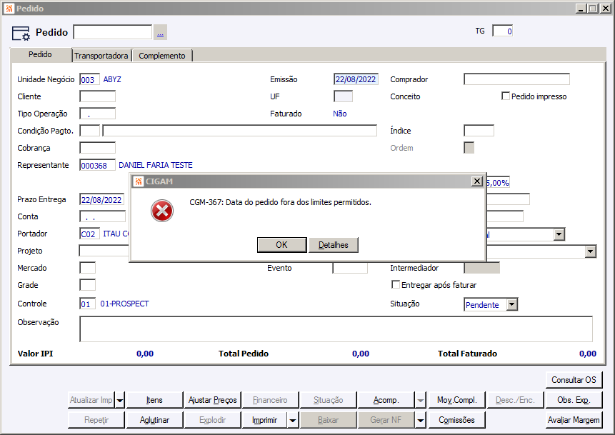The image size is (615, 435).
Task: Show error Detalhes
Action: [334, 245]
